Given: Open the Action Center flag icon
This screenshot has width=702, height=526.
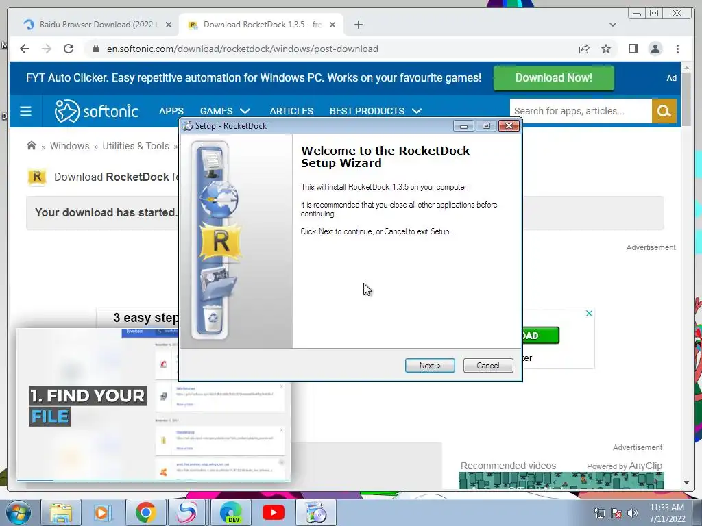Looking at the screenshot, I should (x=616, y=513).
